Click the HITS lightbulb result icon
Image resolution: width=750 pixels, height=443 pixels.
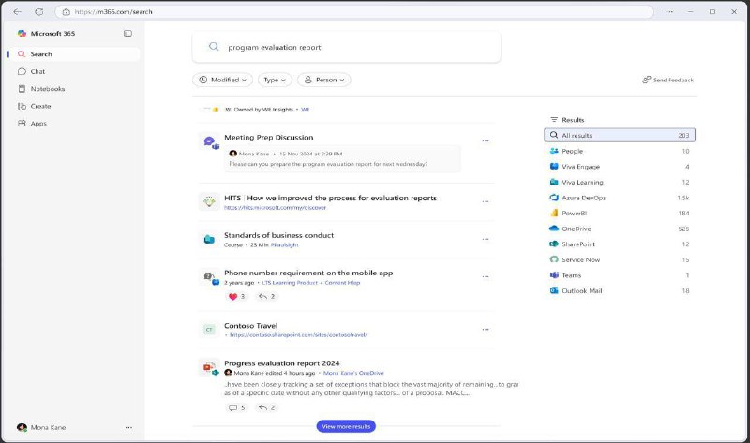click(209, 201)
